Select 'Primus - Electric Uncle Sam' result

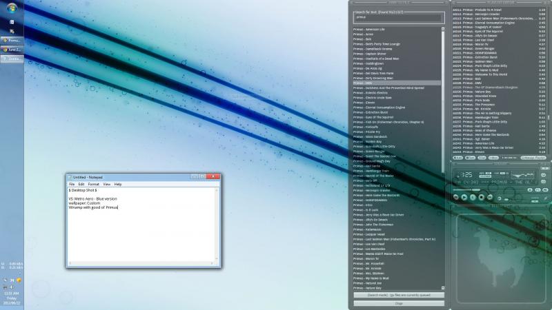(397, 98)
